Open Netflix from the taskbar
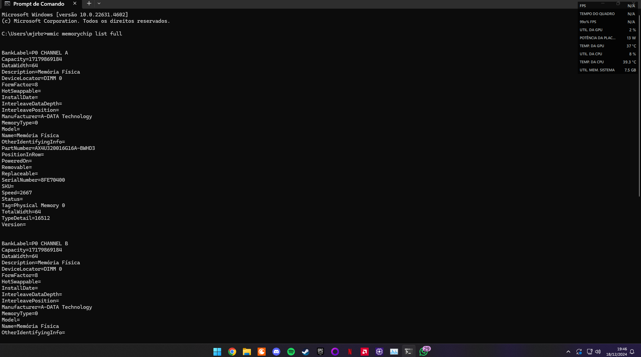Image resolution: width=641 pixels, height=357 pixels. tap(350, 352)
